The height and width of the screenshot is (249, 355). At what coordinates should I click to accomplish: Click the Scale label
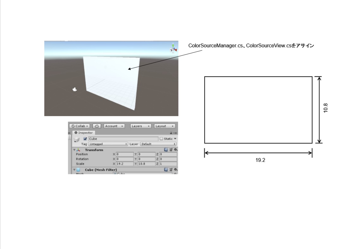coord(80,164)
